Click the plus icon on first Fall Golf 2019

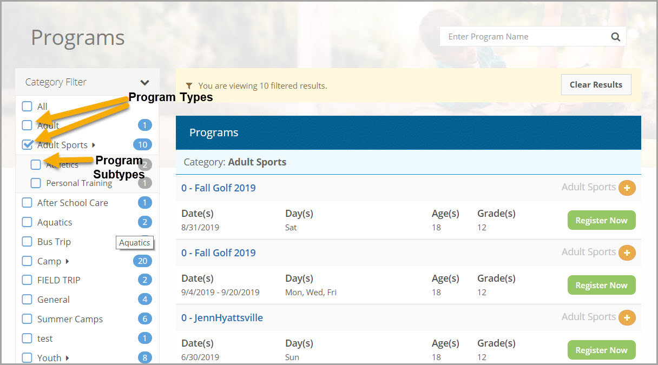[x=627, y=188]
